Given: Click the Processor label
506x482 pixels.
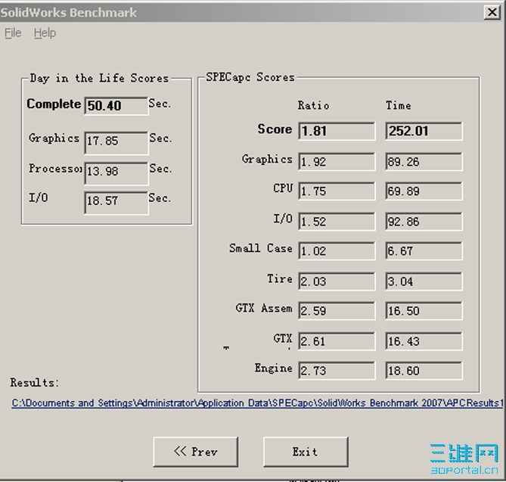Looking at the screenshot, I should coord(55,168).
